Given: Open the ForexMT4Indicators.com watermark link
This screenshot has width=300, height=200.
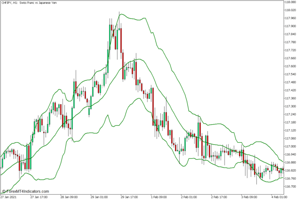Looking at the screenshot, I should [x=28, y=191].
